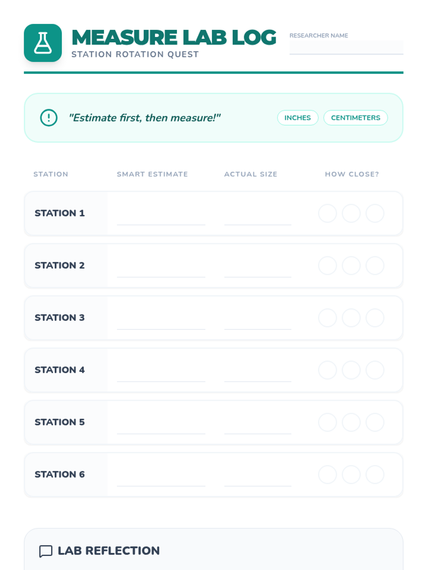Viewport: 427px width, 570px height.
Task: Mark first How Close circle for Station 1
Action: point(327,213)
